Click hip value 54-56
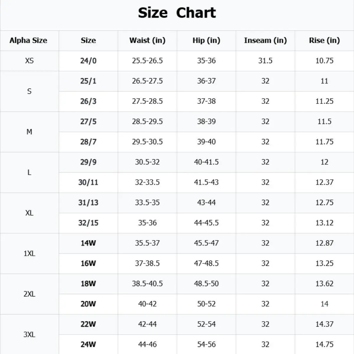The width and height of the screenshot is (354, 354). point(206,344)
